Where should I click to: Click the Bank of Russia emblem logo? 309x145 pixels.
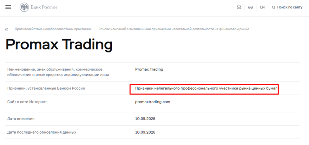24,8
